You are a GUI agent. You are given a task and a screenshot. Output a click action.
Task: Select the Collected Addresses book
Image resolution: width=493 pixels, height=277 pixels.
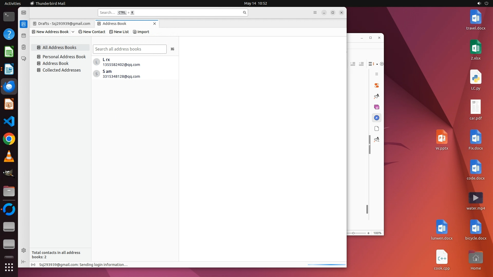(61, 70)
